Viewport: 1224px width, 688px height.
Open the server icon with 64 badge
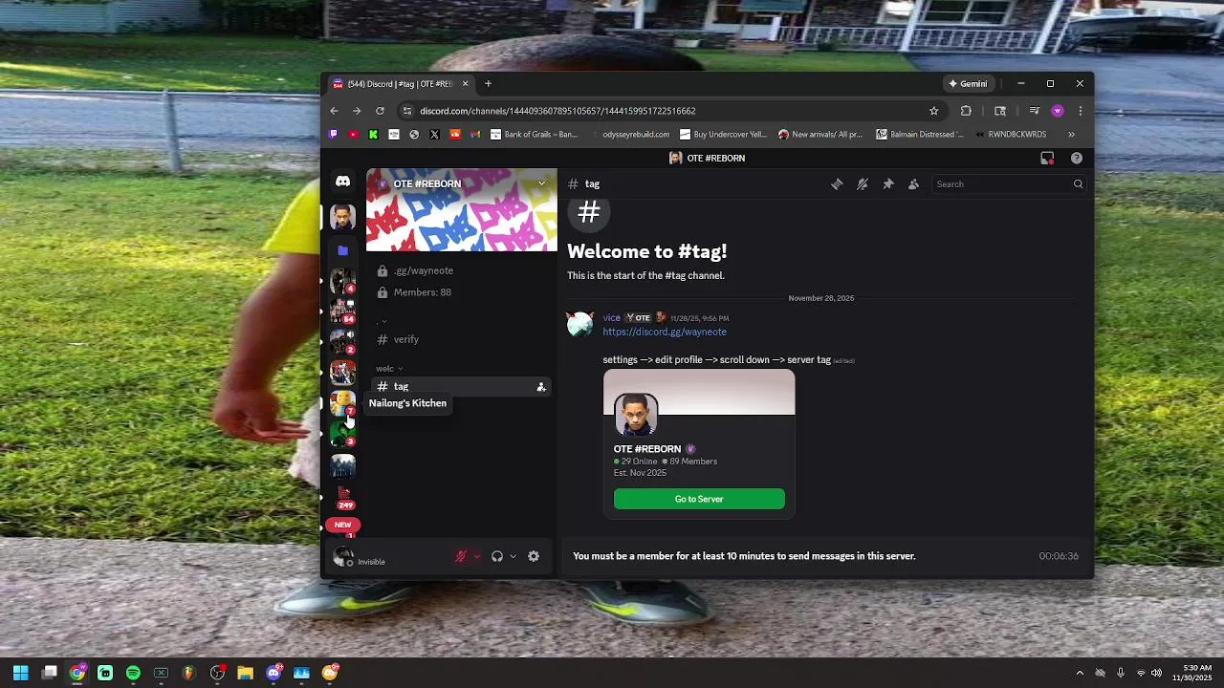click(342, 310)
